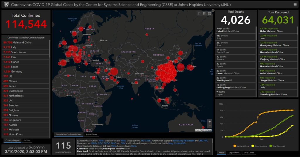Select France in the confirmed cases list
Screen dimensions: 300x157
(26, 62)
